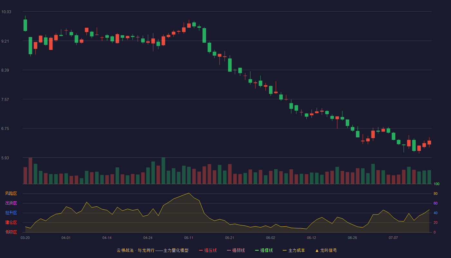
Task: Toggle the 强压线 legend label
Action: click(210, 250)
